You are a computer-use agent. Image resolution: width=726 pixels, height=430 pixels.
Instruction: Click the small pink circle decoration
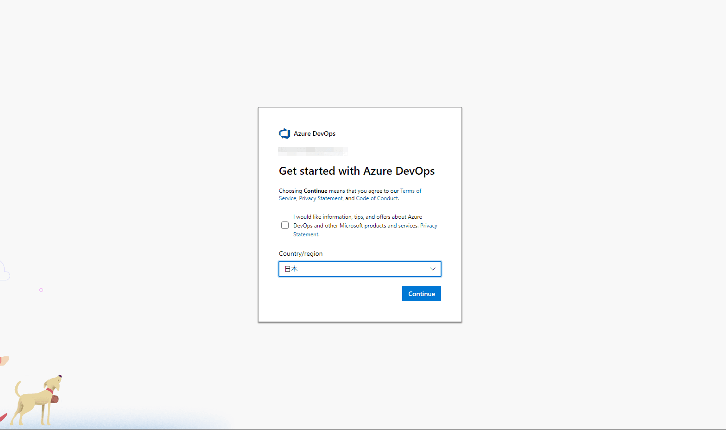point(41,290)
